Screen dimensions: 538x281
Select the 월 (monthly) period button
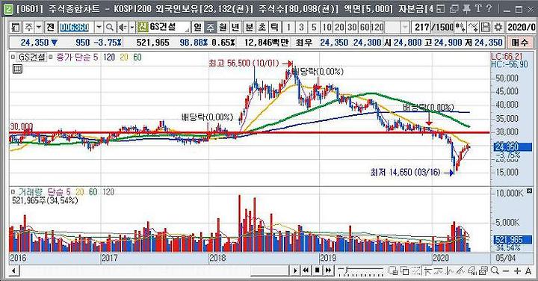pos(223,27)
